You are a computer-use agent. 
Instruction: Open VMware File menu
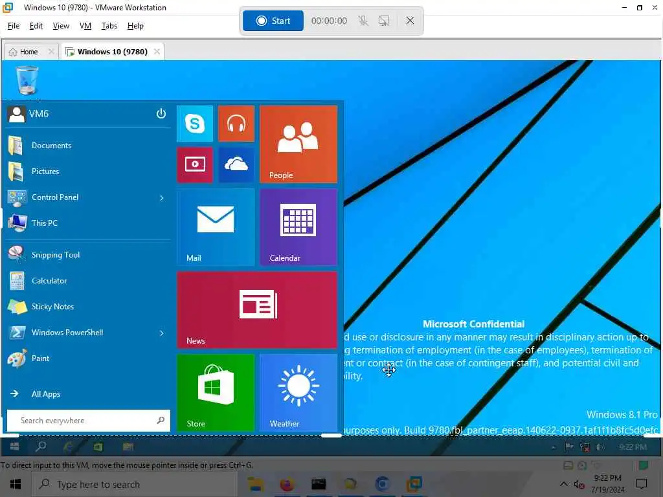click(14, 26)
